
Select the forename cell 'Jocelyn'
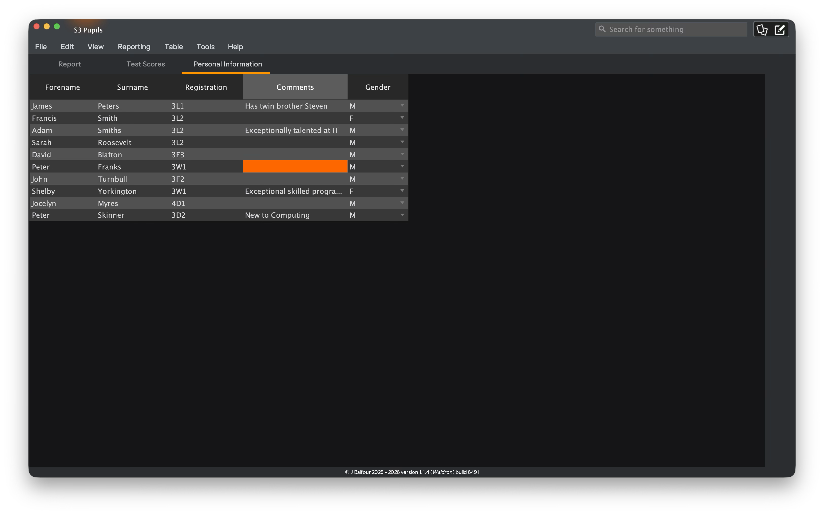point(63,203)
